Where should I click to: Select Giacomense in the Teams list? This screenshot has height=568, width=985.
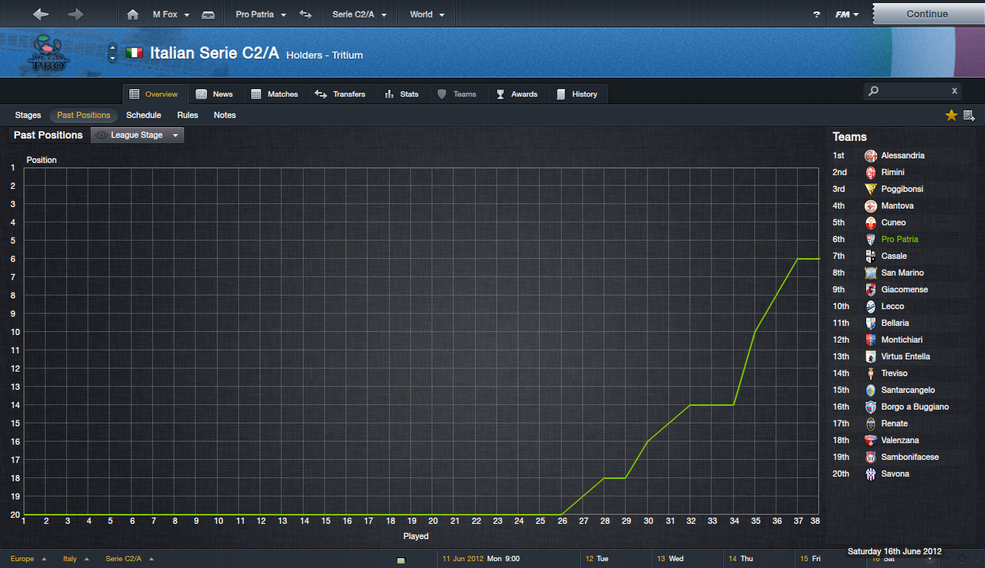pyautogui.click(x=904, y=289)
